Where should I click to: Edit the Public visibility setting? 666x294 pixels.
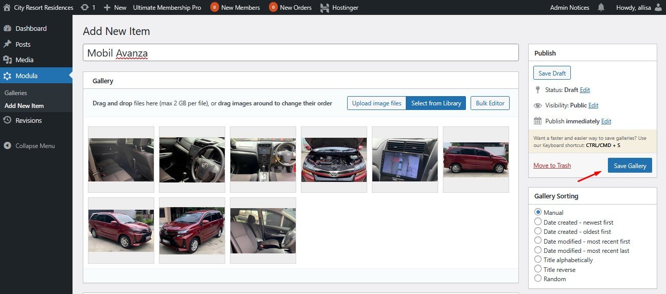593,105
